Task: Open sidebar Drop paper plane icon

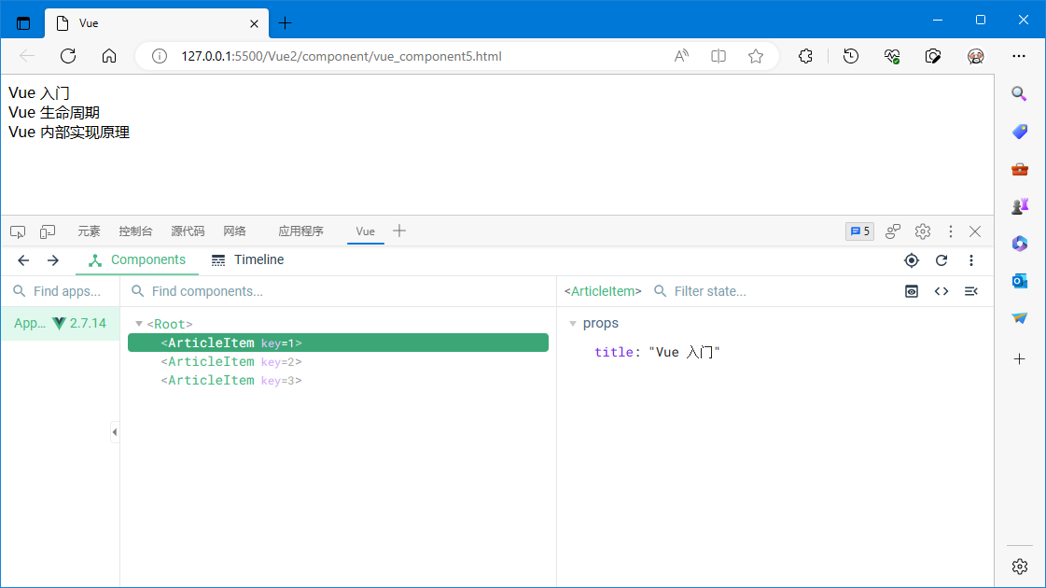Action: click(1019, 318)
